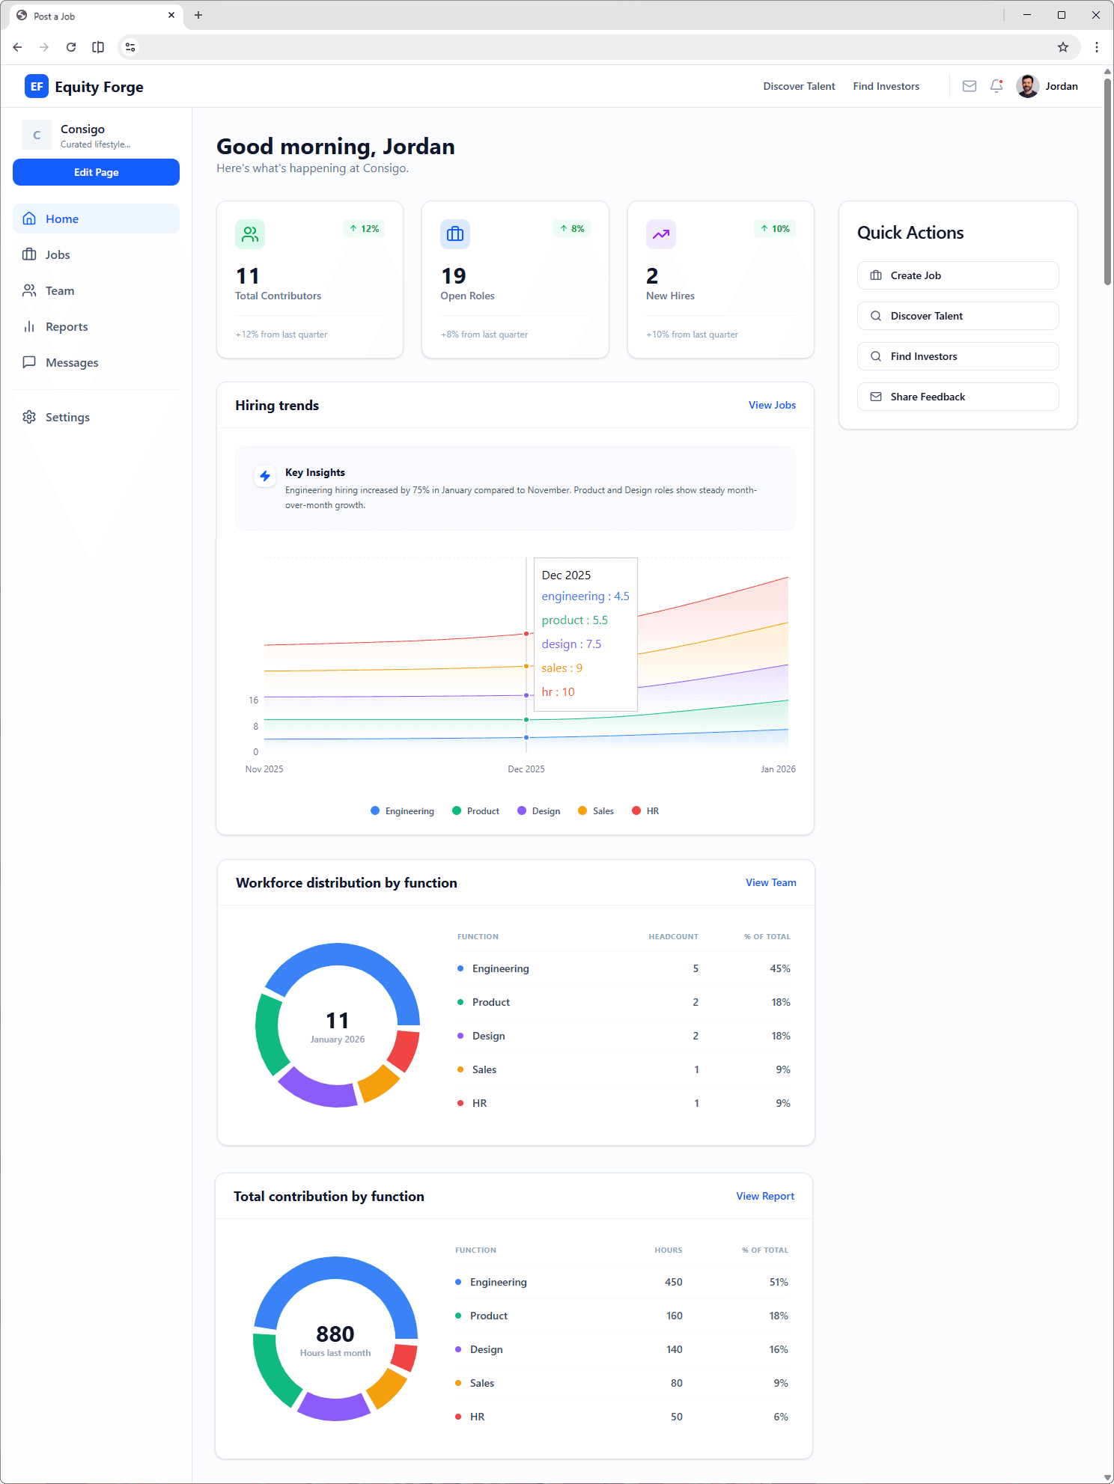This screenshot has width=1114, height=1484.
Task: Open Settings in sidebar
Action: [96, 417]
